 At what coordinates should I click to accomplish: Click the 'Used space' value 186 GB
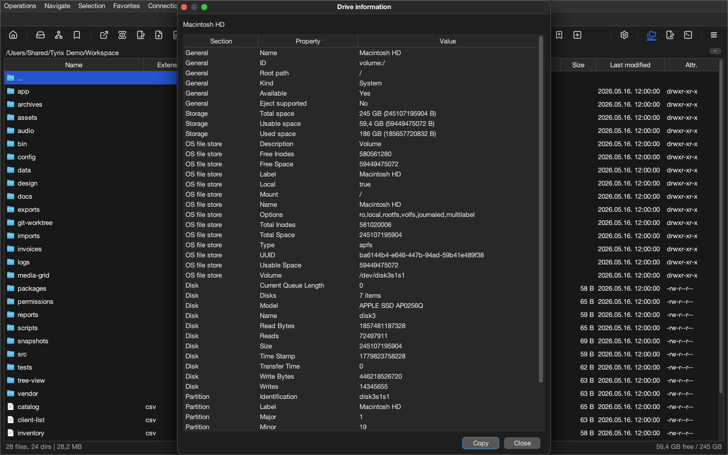click(x=397, y=133)
